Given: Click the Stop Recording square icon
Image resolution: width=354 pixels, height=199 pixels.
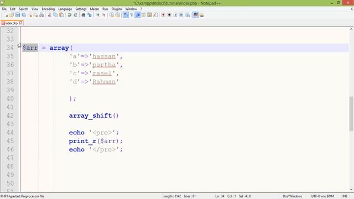Looking at the screenshot, I should [x=169, y=15].
